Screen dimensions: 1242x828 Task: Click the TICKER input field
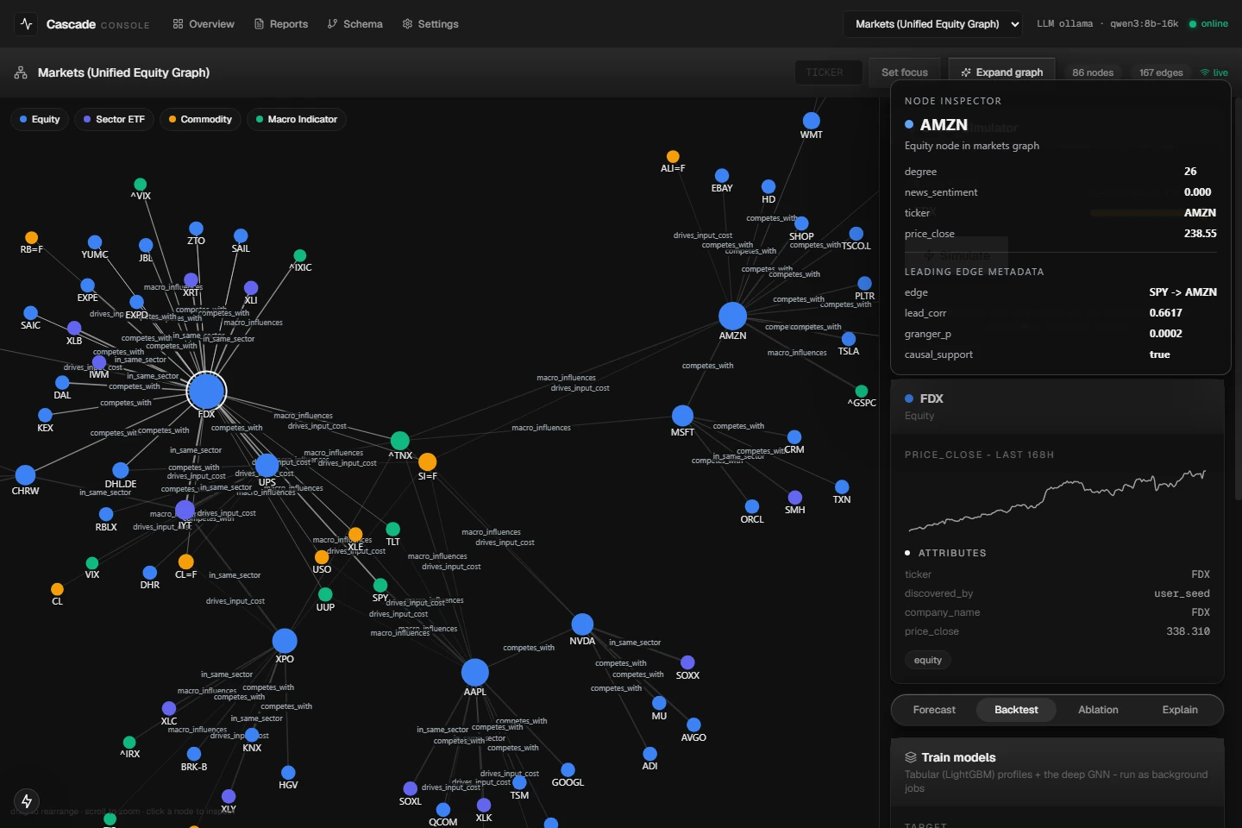[x=828, y=72]
